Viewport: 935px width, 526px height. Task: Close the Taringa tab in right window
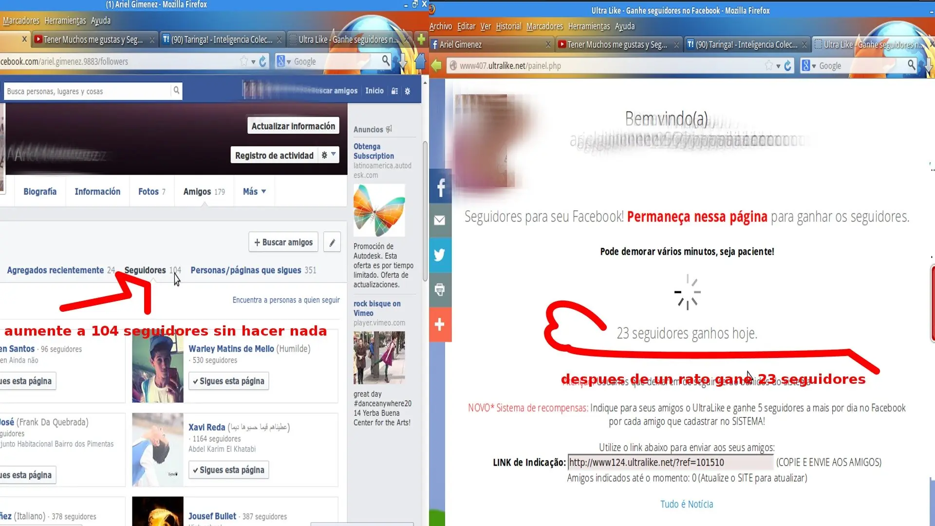804,44
